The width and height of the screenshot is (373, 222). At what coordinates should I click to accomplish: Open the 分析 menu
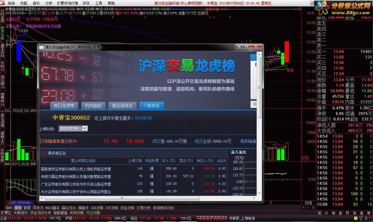49,3
